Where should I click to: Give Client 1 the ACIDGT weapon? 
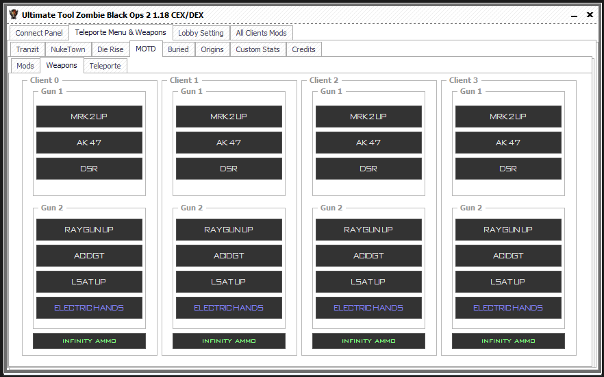[x=229, y=256]
